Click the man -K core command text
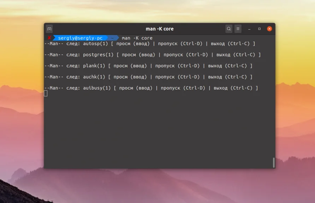This screenshot has height=203, width=315. pos(137,38)
